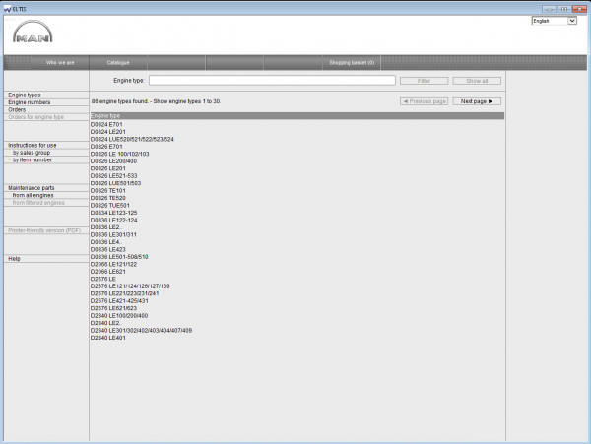The height and width of the screenshot is (444, 591).
Task: Select engine D0834 LE123-125
Action: pyautogui.click(x=114, y=213)
